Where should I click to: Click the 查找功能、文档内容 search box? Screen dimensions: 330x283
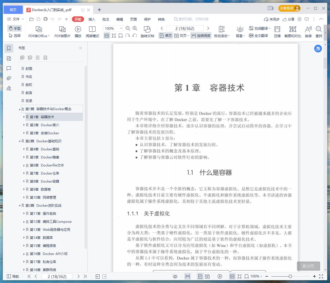click(x=191, y=19)
